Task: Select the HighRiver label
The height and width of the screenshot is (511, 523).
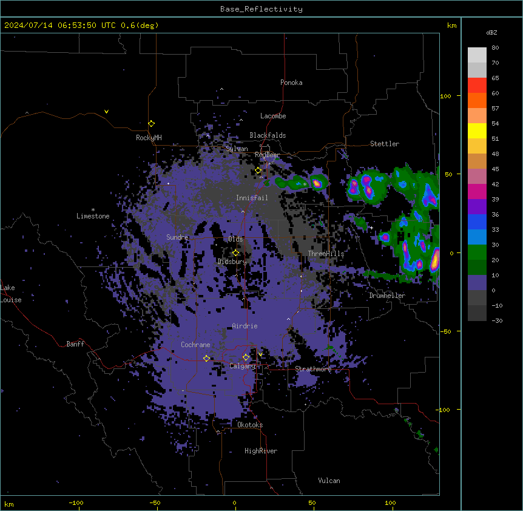Action: pyautogui.click(x=261, y=451)
